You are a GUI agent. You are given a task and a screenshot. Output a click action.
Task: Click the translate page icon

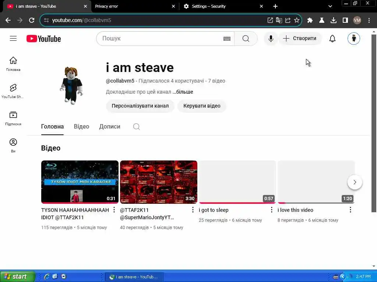click(x=279, y=20)
